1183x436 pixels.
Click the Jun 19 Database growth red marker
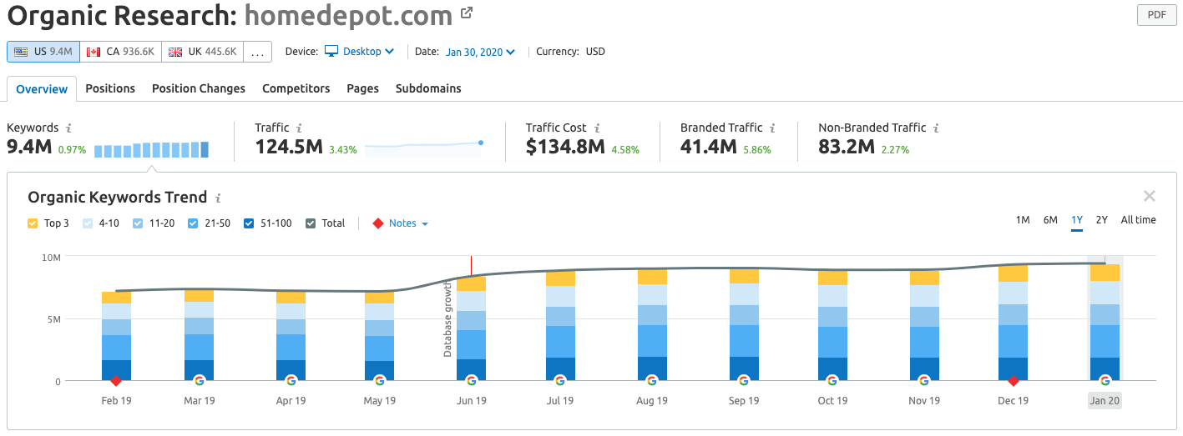click(471, 266)
